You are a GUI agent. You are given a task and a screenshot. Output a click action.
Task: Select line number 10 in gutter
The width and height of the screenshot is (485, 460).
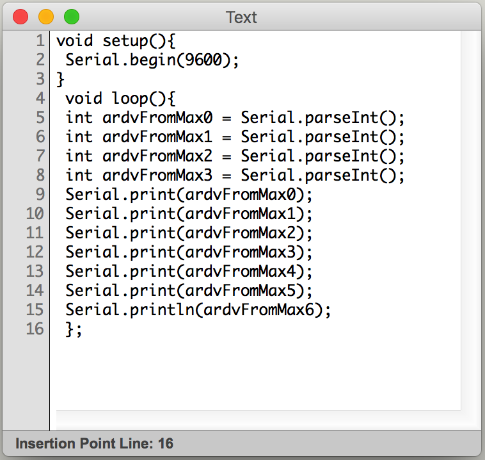[35, 214]
